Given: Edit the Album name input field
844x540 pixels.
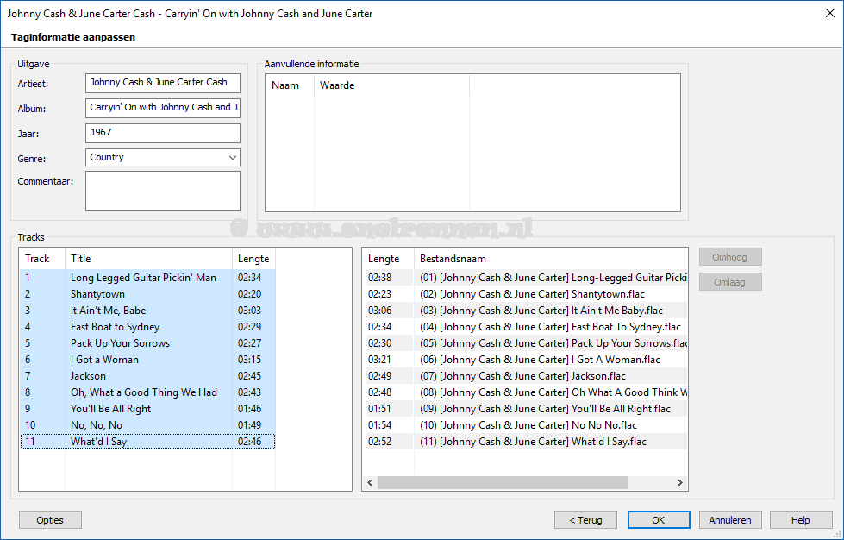Looking at the screenshot, I should tap(163, 108).
